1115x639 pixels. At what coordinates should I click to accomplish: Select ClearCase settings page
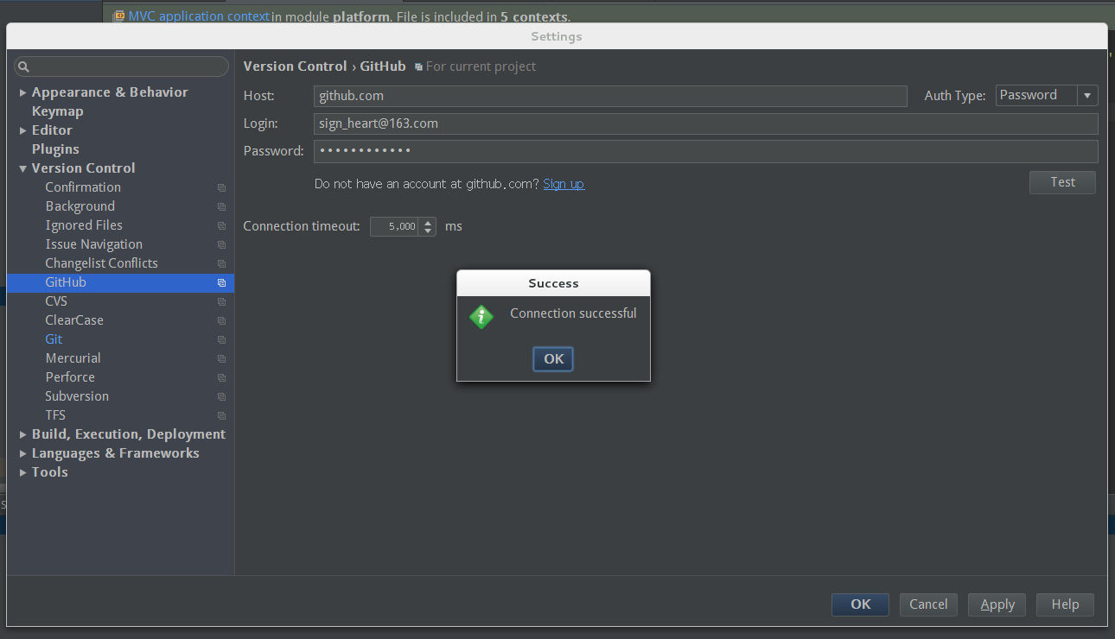click(x=74, y=320)
